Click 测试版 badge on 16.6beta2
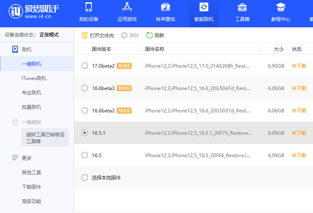This screenshot has height=213, width=313. pyautogui.click(x=124, y=110)
